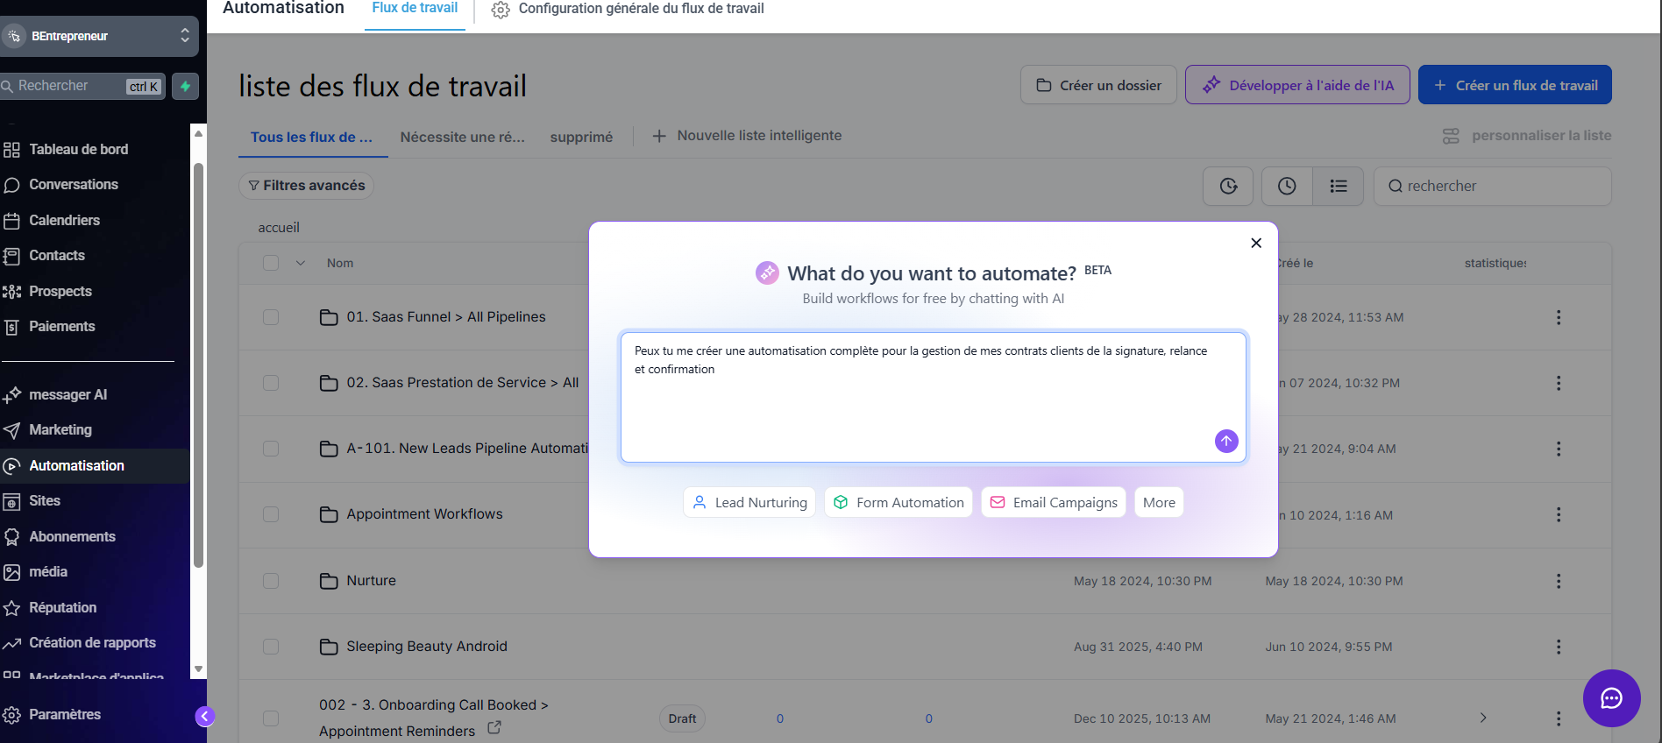Tick the select-all checkbox in header
The width and height of the screenshot is (1662, 743).
271,263
